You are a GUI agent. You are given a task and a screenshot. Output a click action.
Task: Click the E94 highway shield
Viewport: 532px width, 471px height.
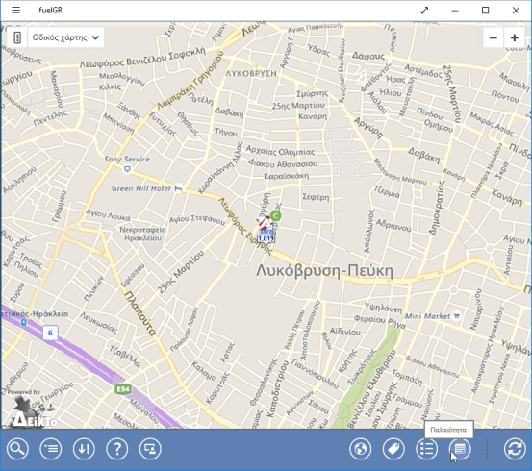[123, 389]
